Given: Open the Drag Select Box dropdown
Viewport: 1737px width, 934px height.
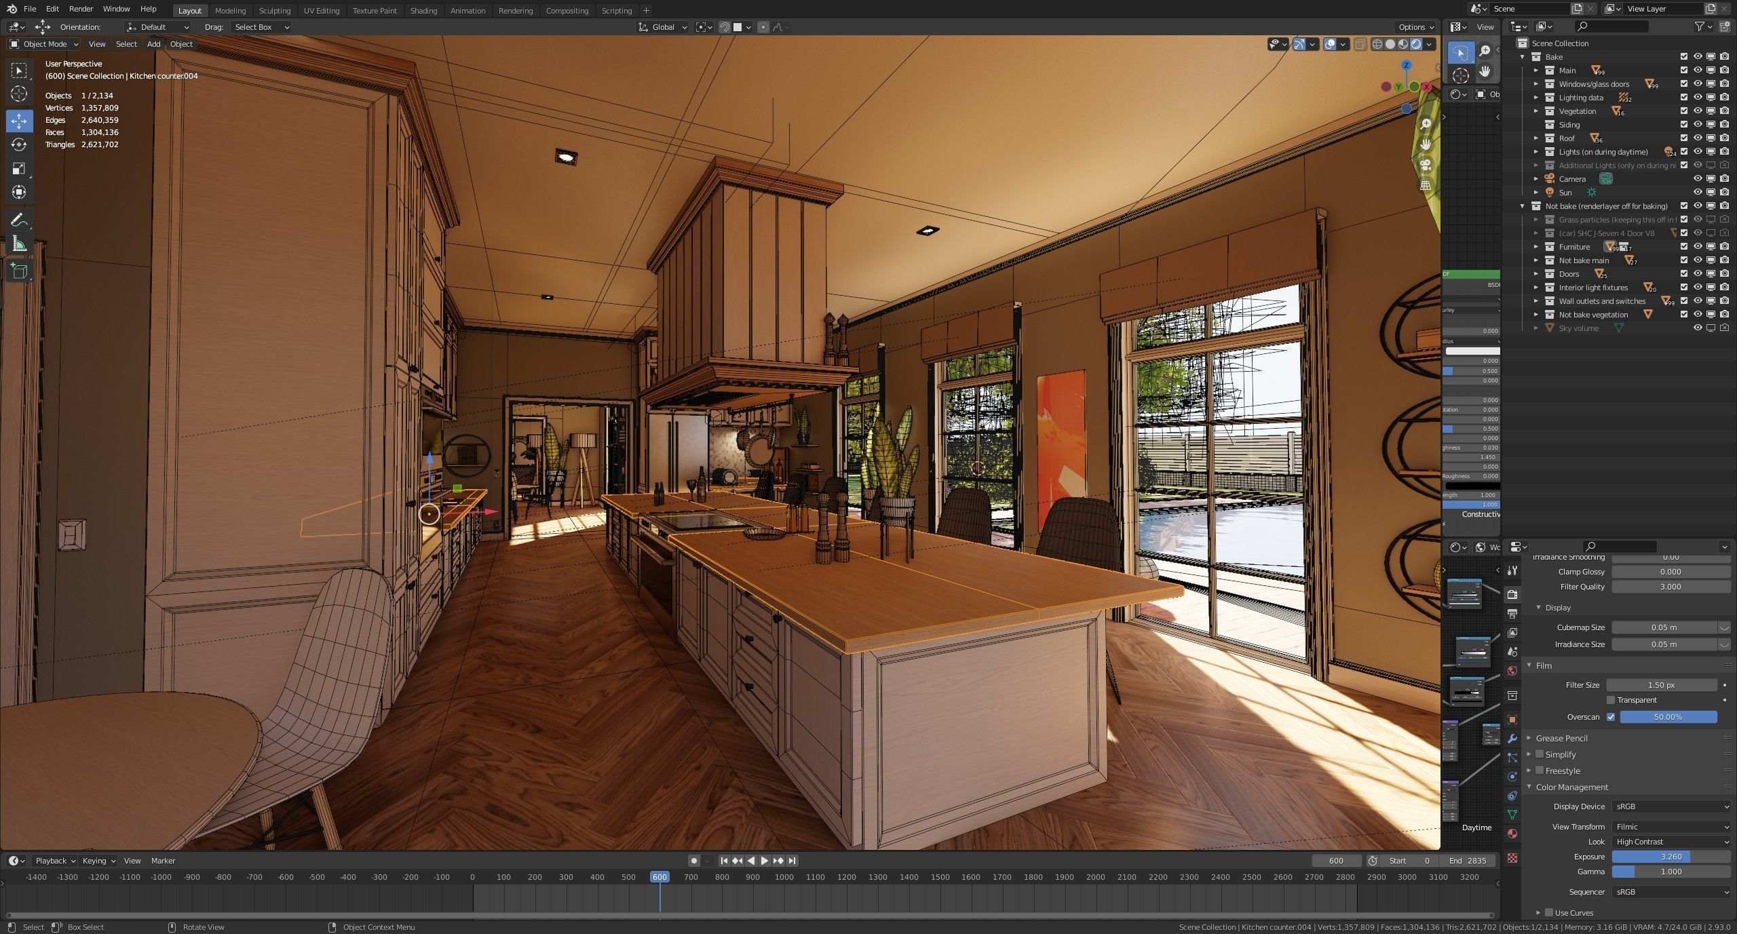Looking at the screenshot, I should click(261, 27).
